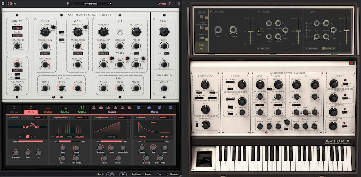This screenshot has width=361, height=177.
Task: Click the Reverb Insert button
Action: click(x=154, y=122)
